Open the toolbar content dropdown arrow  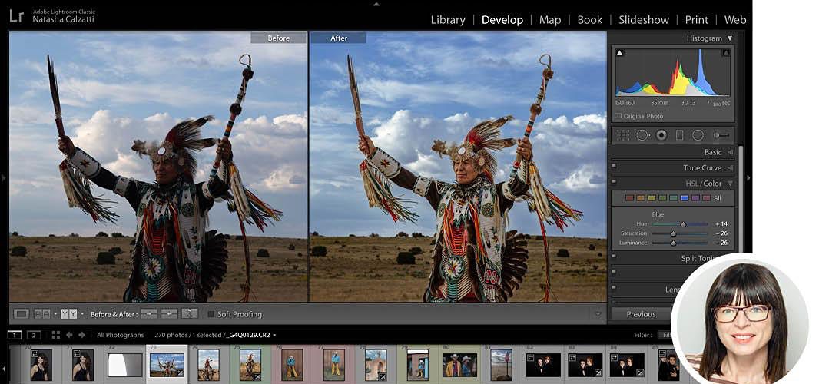click(598, 314)
